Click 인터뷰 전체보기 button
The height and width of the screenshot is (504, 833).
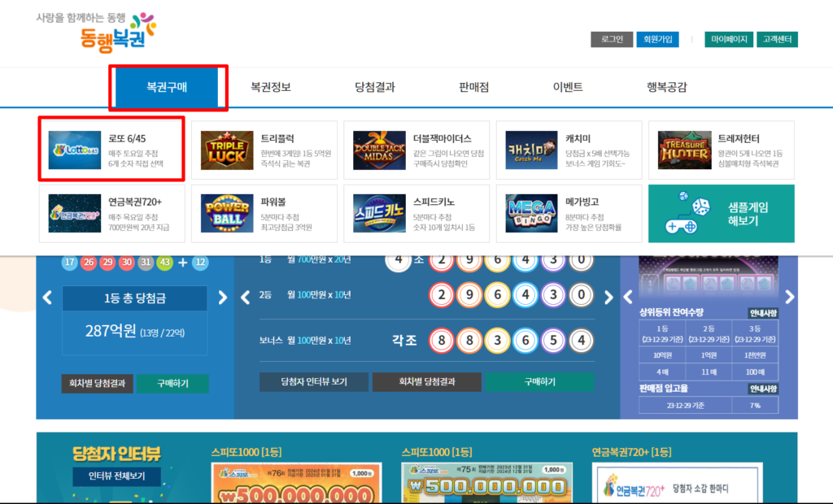pos(117,476)
